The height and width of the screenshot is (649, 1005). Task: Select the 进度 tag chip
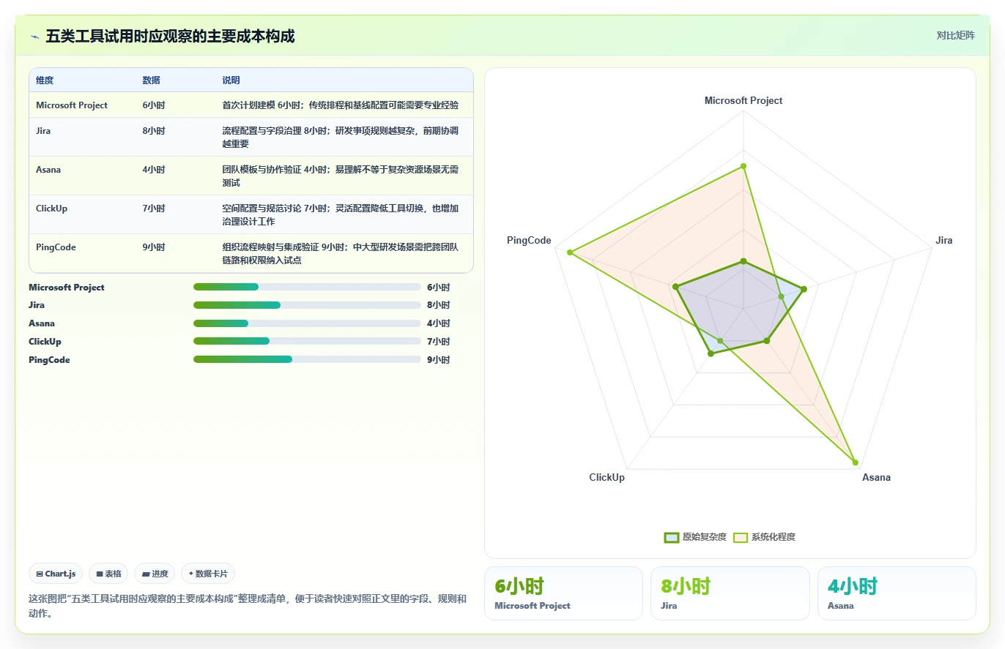pos(155,574)
